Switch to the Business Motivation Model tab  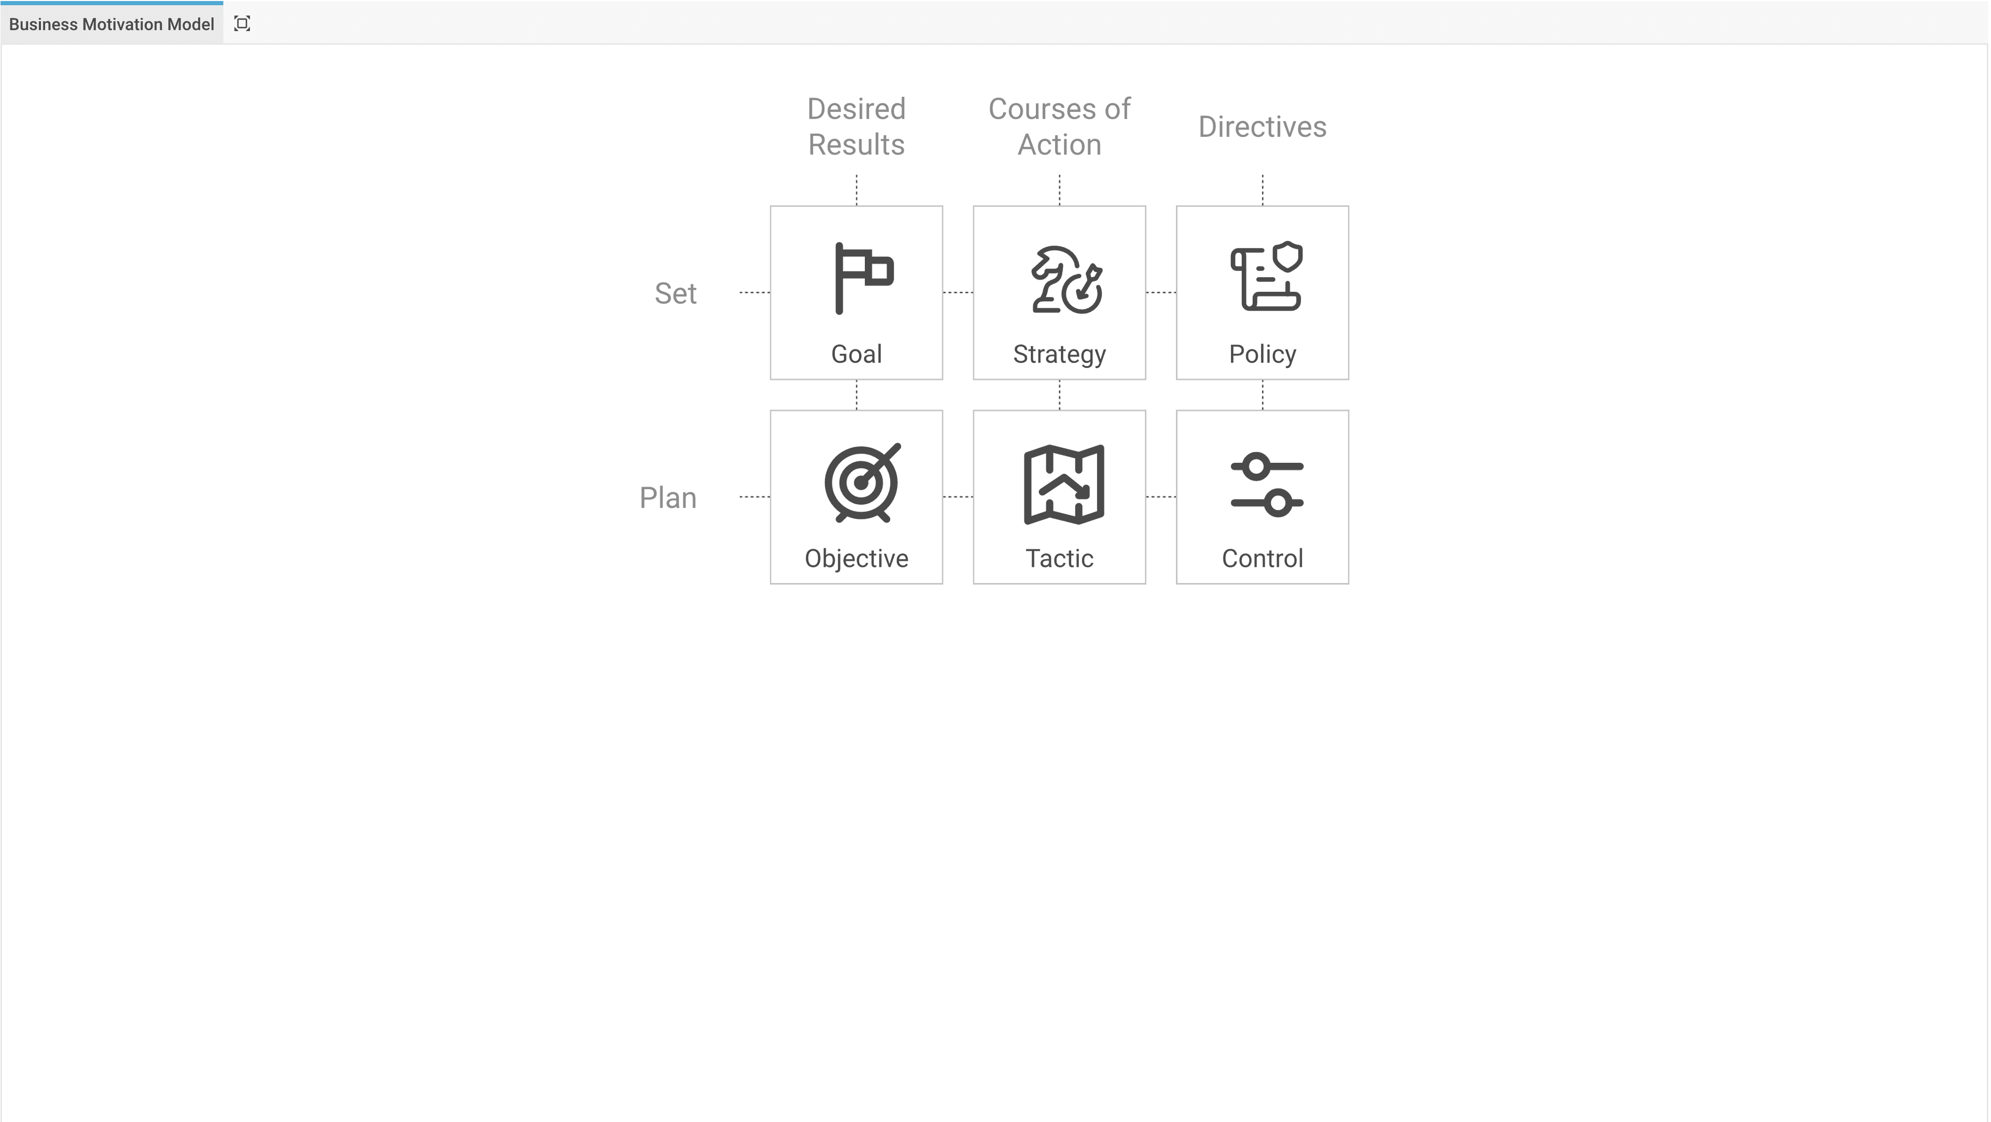click(111, 24)
